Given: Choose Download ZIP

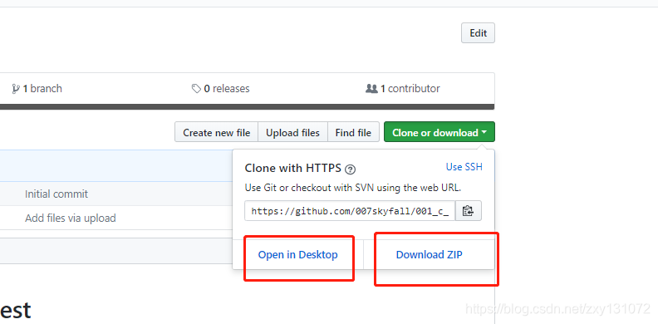Looking at the screenshot, I should click(x=430, y=255).
